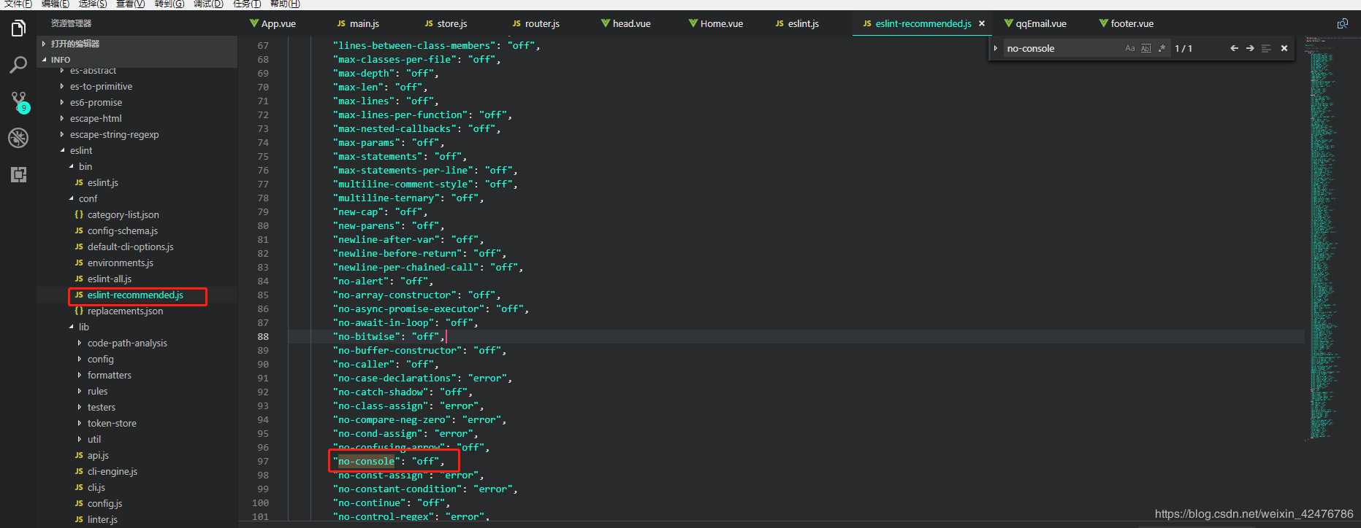Collapse the bin folder

tap(85, 166)
